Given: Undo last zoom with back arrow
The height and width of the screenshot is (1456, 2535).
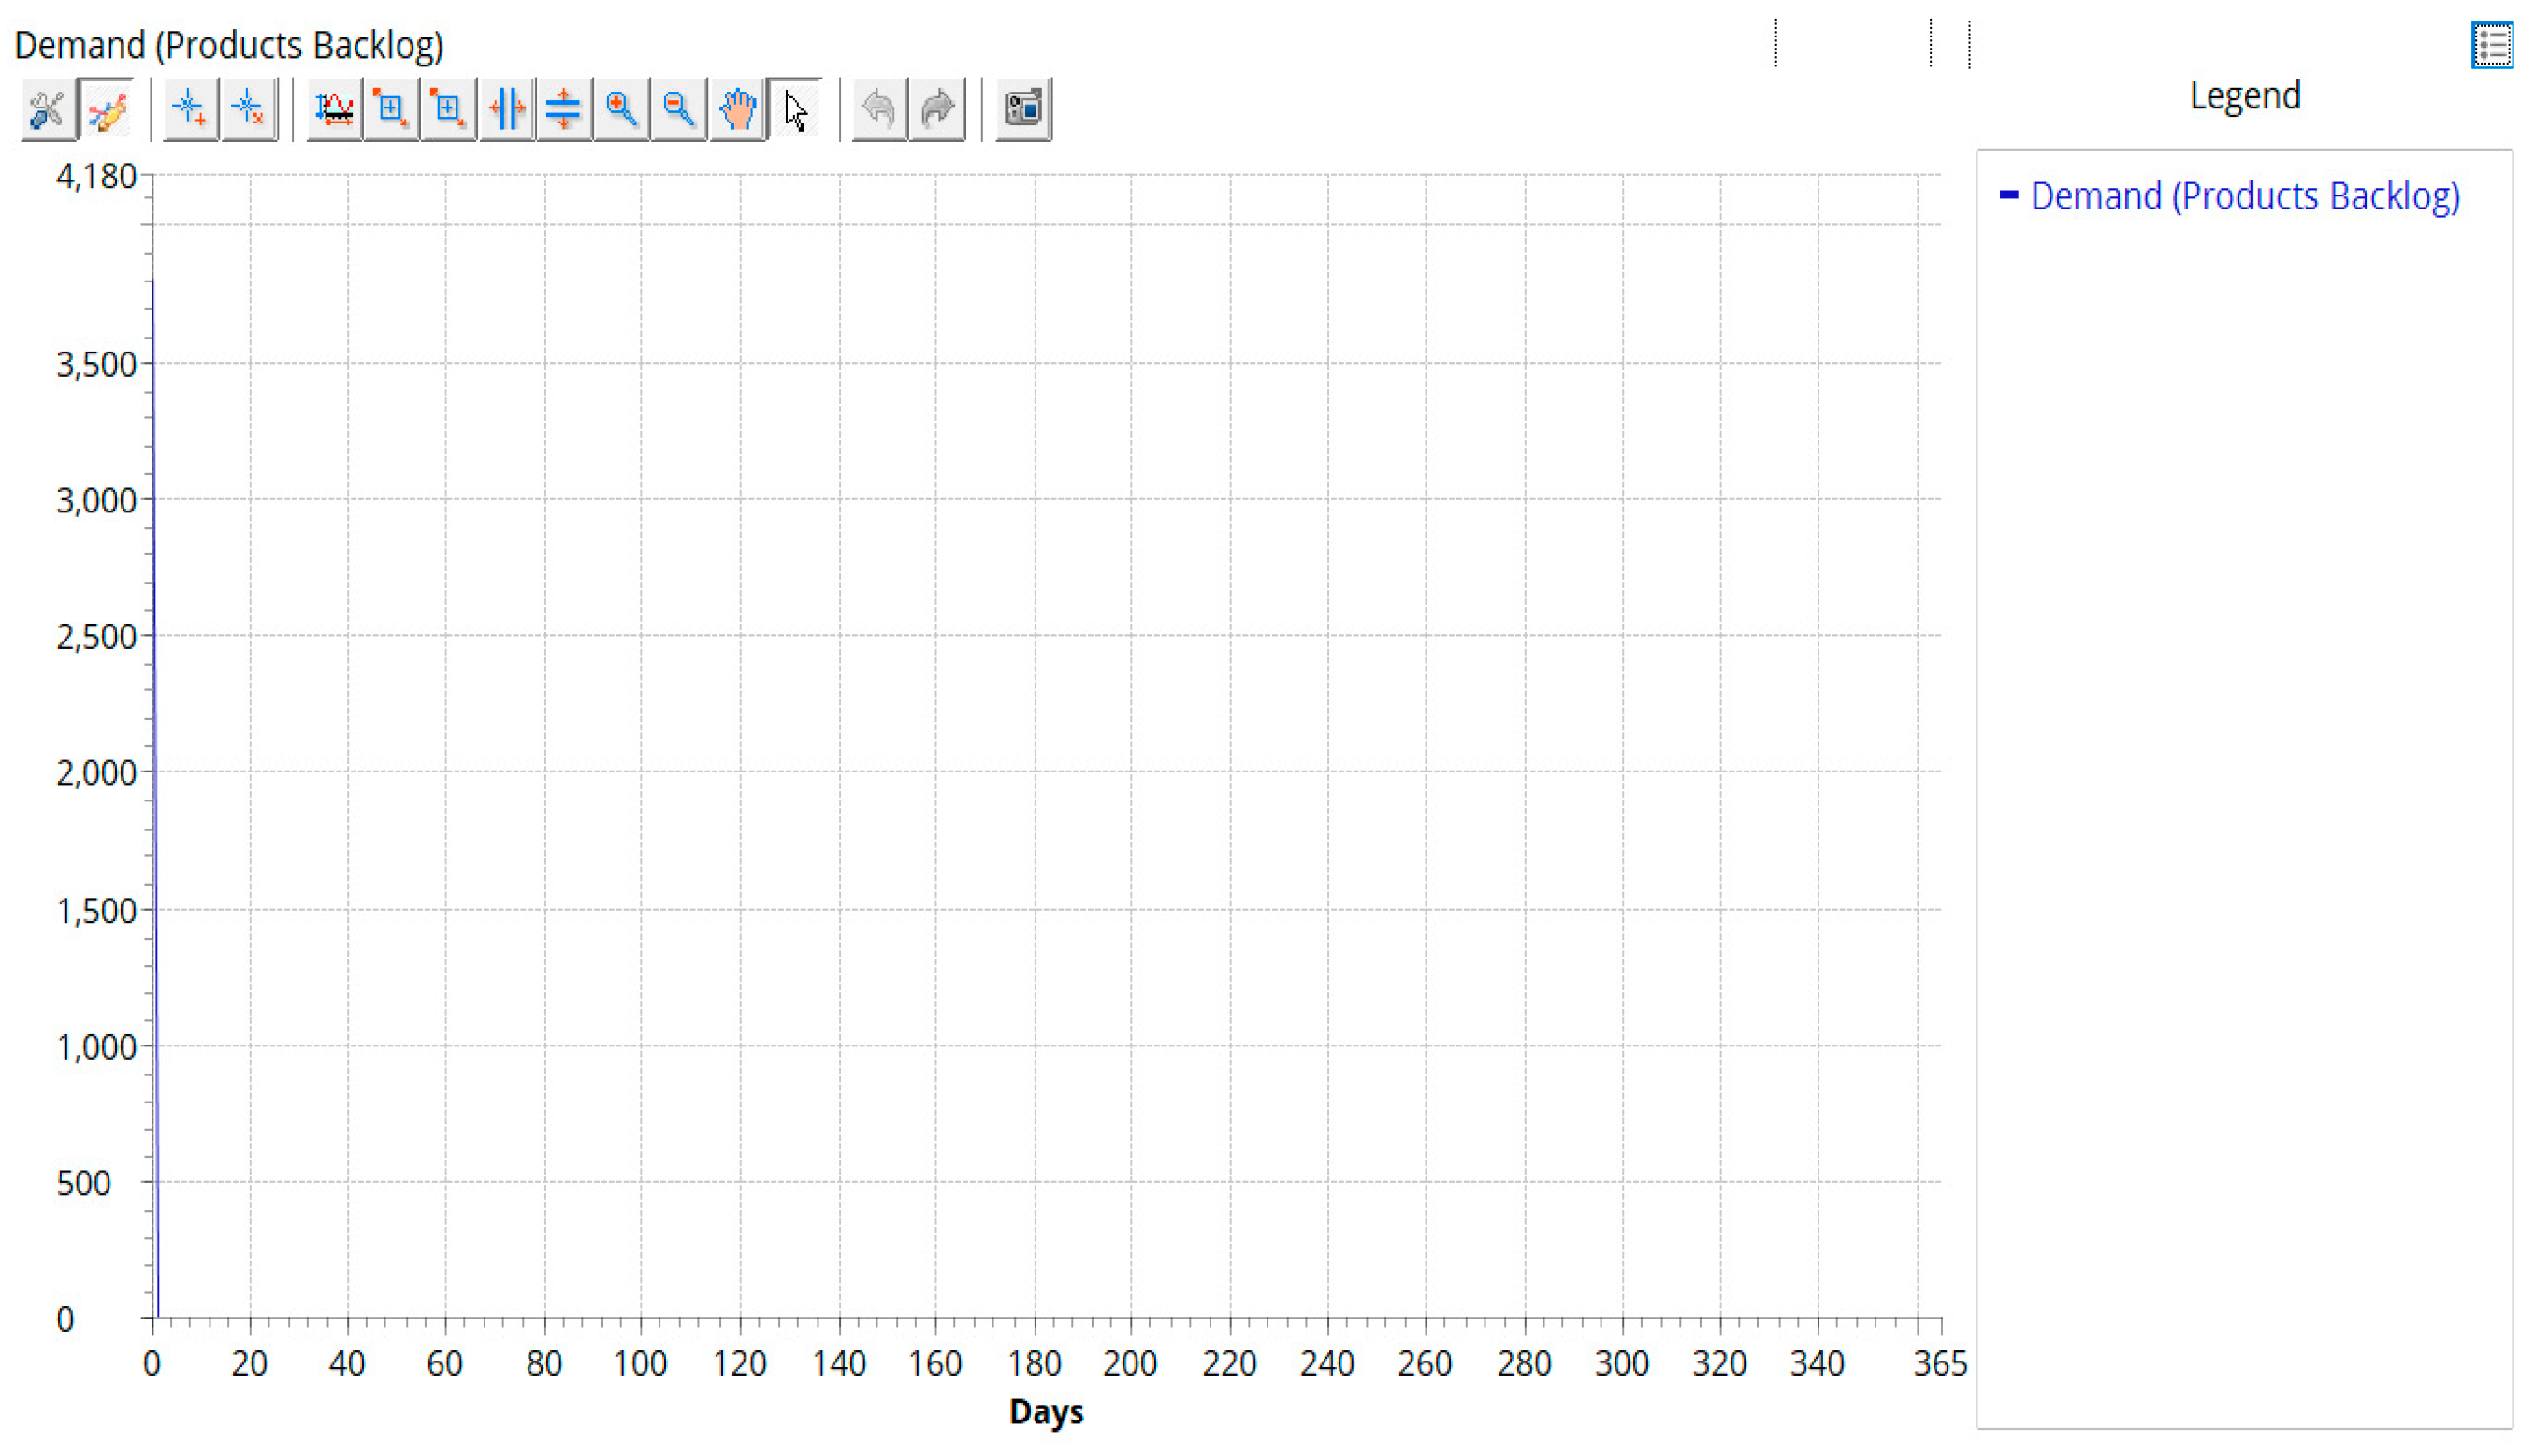Looking at the screenshot, I should pos(880,109).
